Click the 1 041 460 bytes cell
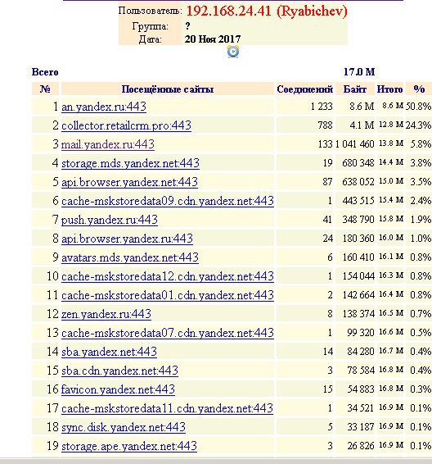Screen dimensions: 432x464 pos(355,144)
